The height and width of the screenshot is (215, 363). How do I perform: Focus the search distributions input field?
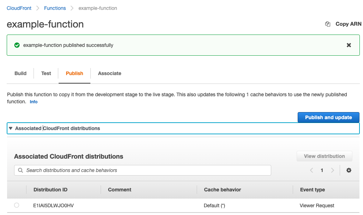pyautogui.click(x=143, y=170)
